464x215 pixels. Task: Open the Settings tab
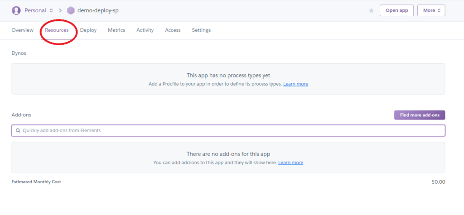201,30
